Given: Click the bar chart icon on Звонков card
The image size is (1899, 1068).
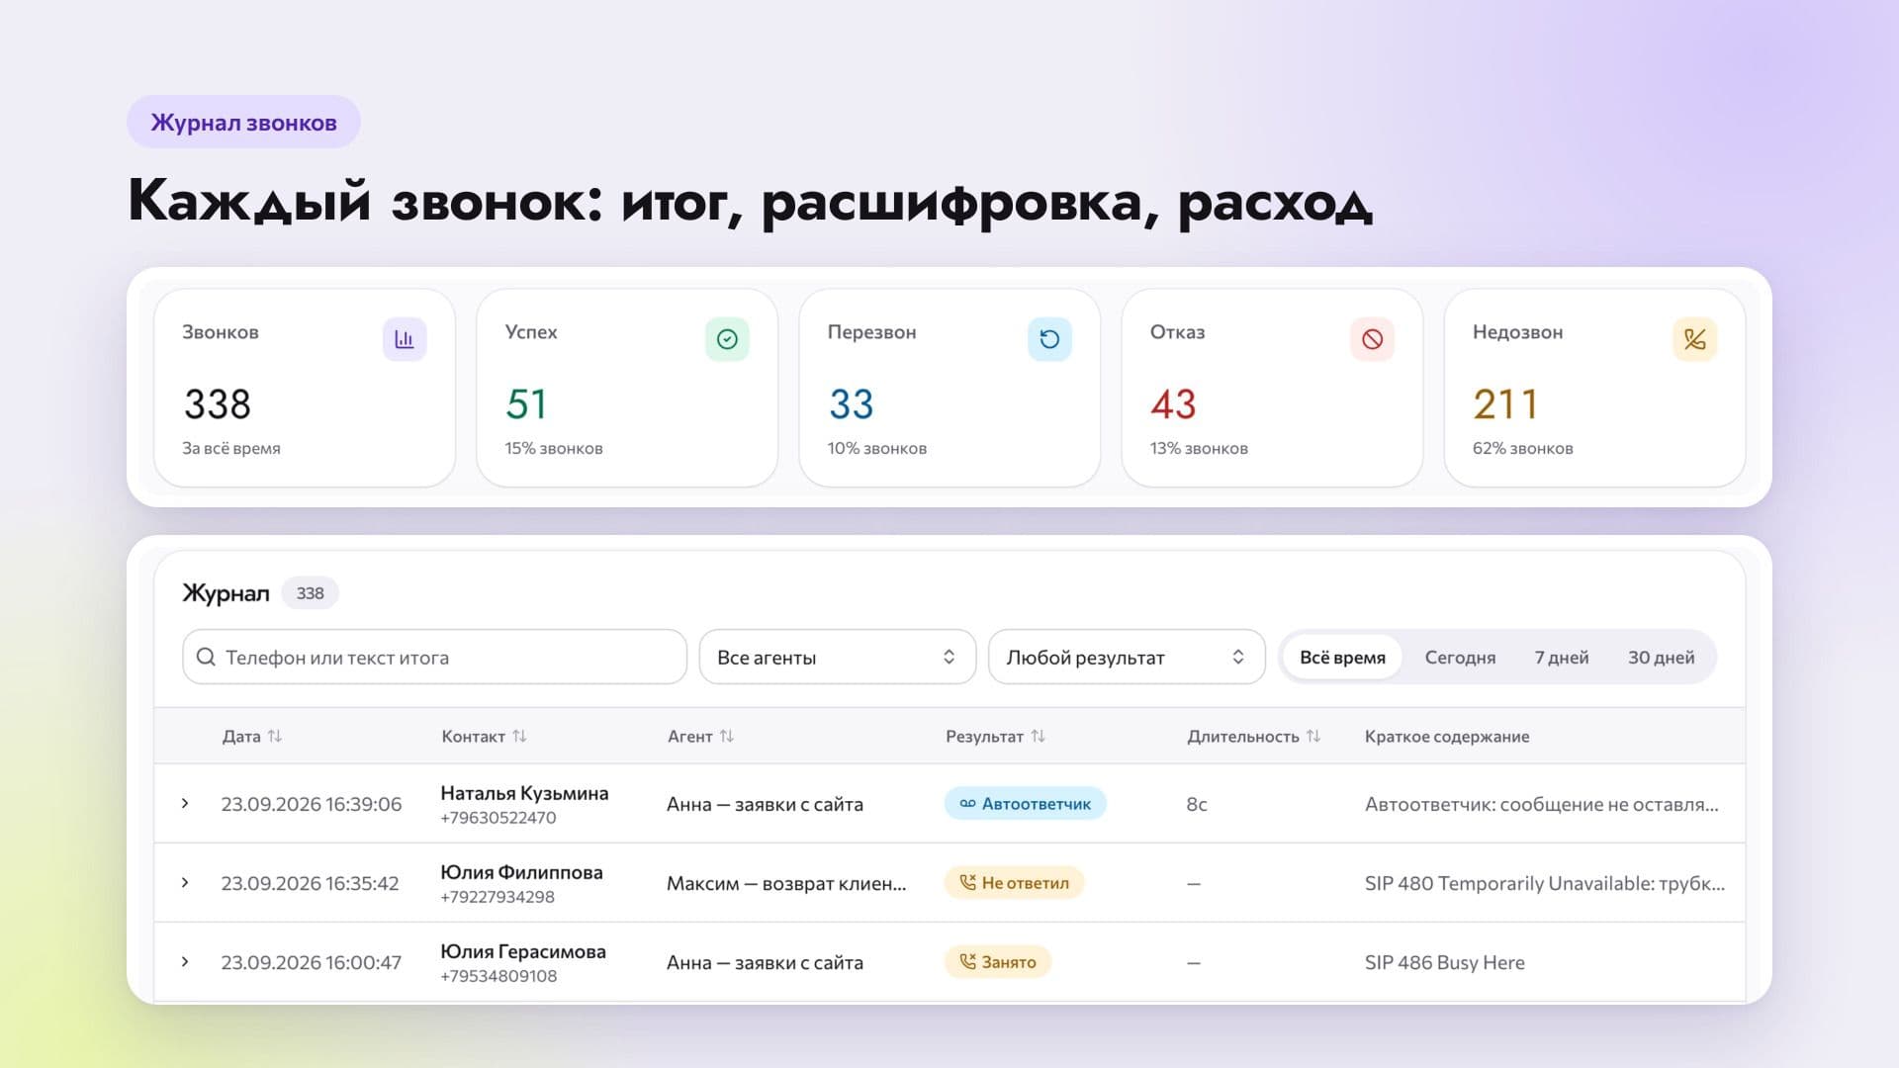Looking at the screenshot, I should point(405,339).
